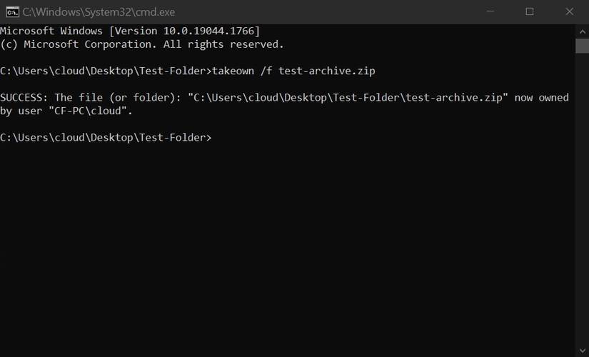Click the Microsoft Corporation copyright line
Viewport: 589px width, 357px height.
click(141, 44)
